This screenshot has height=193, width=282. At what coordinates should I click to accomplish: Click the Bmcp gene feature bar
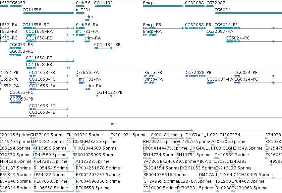[x=163, y=6]
